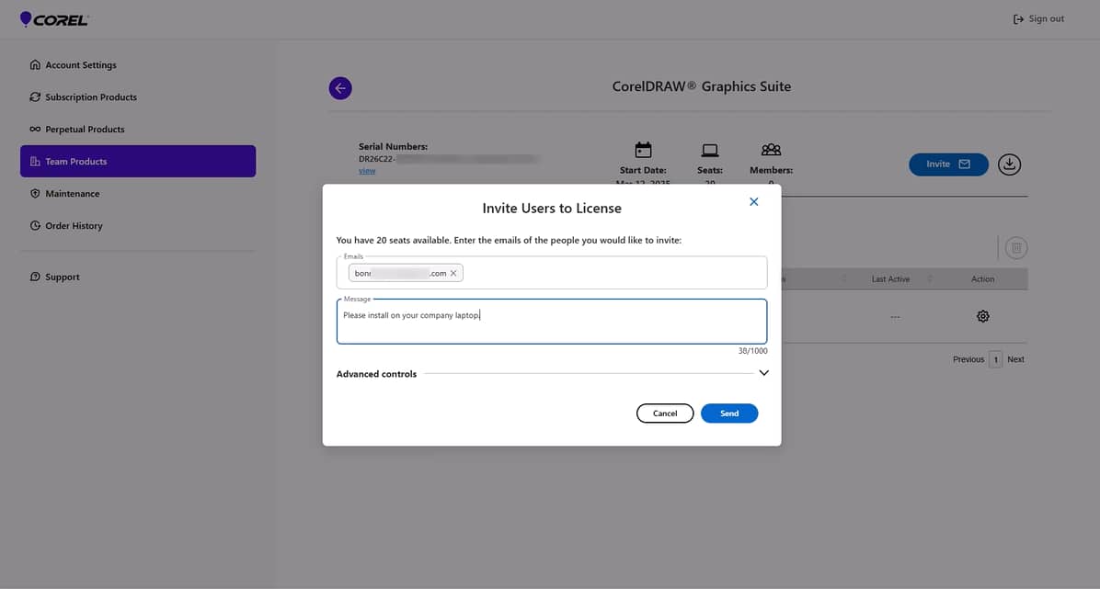Sort the Last Active column

[929, 278]
